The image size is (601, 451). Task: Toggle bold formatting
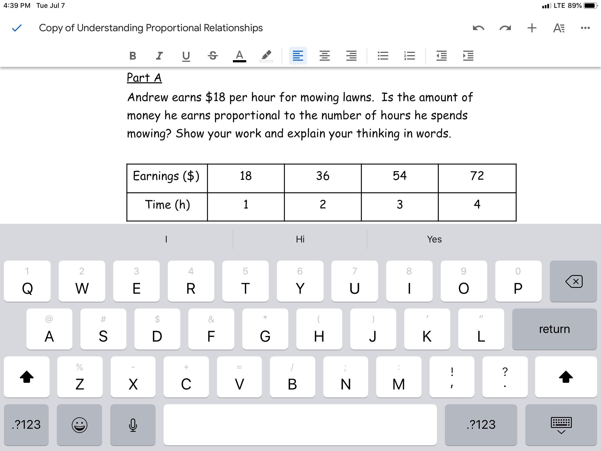point(133,56)
